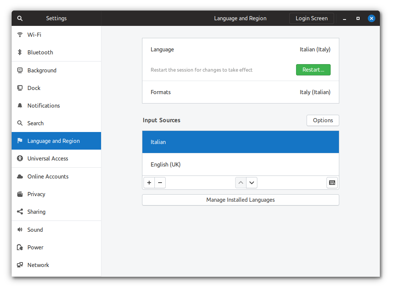Switch to Background settings
Screen dimensions: 393x291
(x=56, y=70)
